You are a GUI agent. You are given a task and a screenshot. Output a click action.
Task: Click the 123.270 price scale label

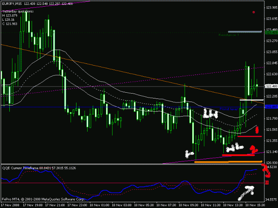click(x=272, y=41)
